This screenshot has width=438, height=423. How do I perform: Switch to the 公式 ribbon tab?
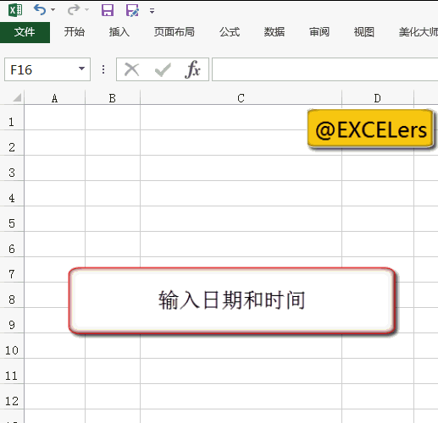[230, 32]
